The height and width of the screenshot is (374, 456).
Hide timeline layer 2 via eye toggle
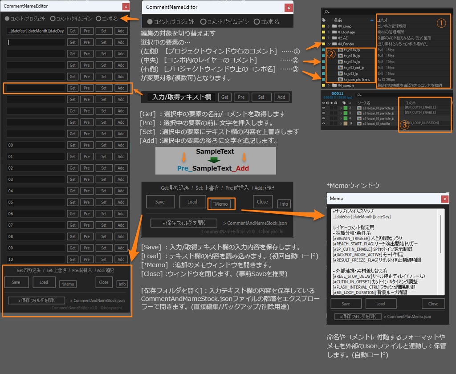[323, 108]
